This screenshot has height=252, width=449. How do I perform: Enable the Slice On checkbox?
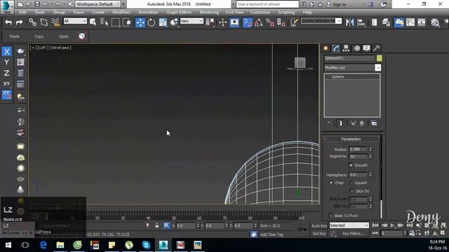pyautogui.click(x=351, y=191)
